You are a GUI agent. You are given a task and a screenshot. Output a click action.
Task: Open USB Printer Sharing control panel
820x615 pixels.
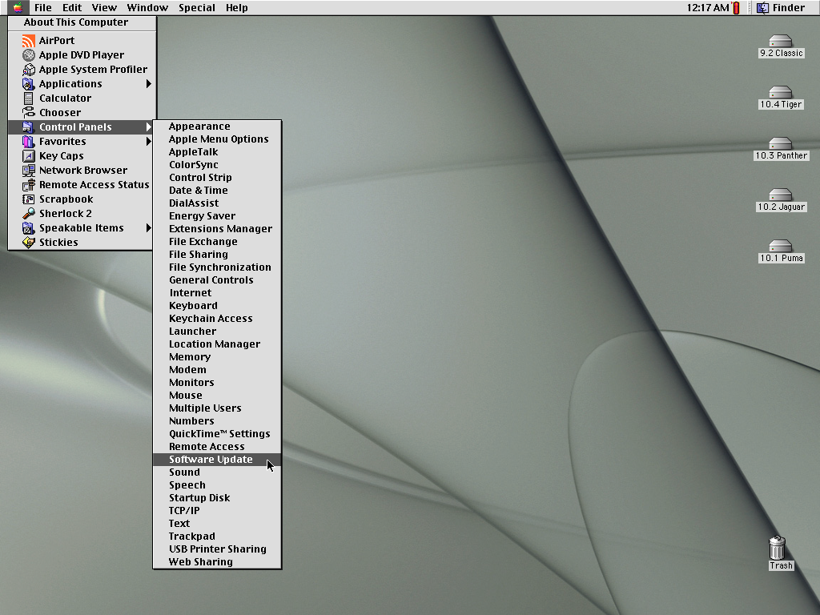[x=217, y=549]
